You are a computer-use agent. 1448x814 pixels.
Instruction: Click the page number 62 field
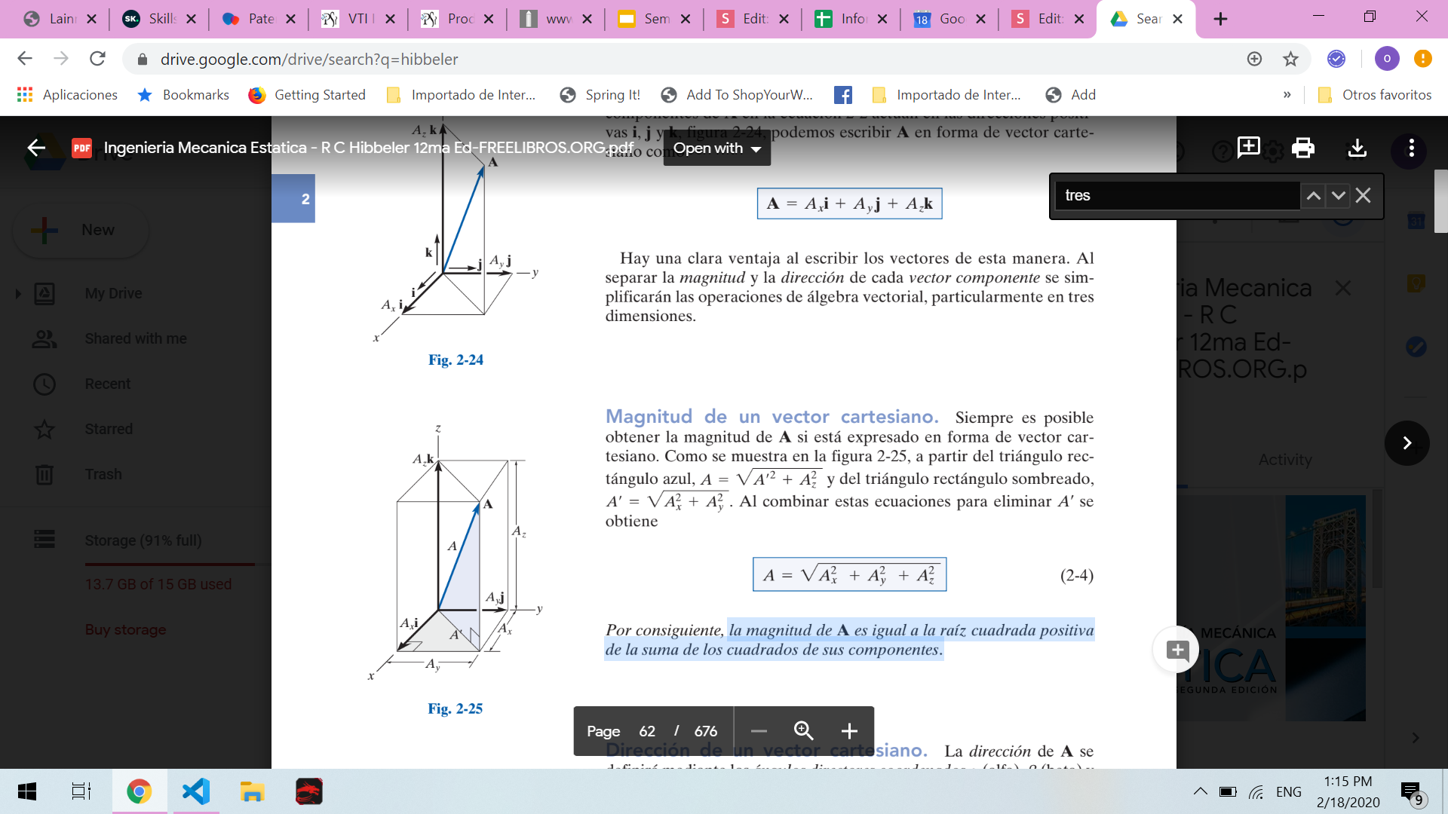pos(647,731)
